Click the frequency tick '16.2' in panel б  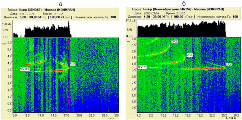(188, 115)
